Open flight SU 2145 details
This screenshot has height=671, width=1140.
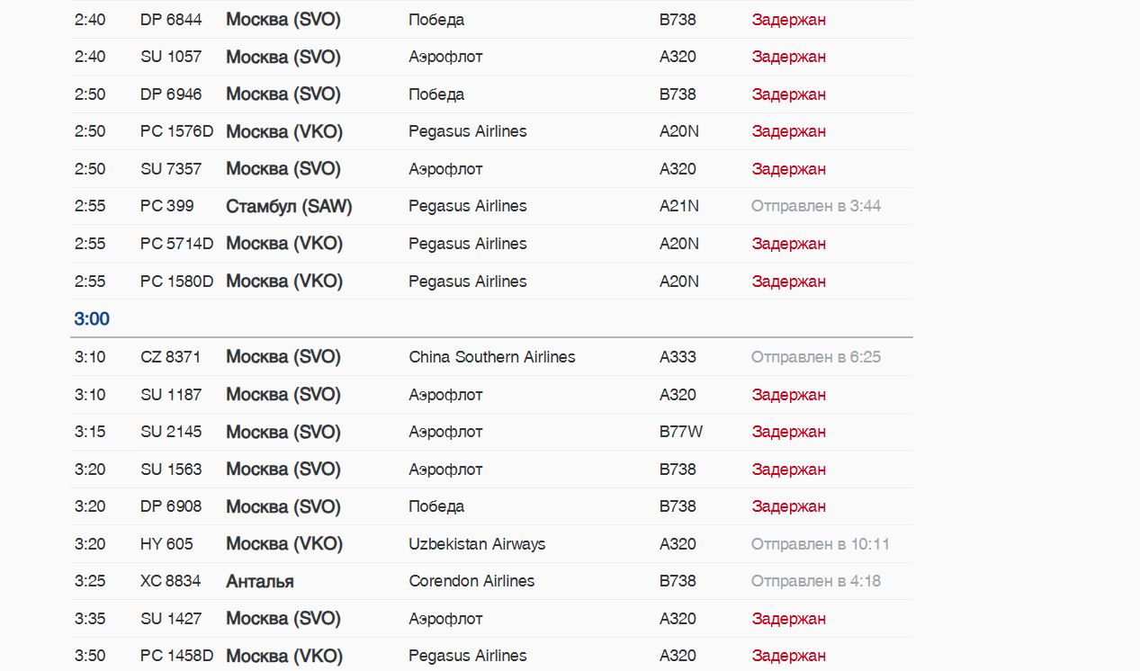[x=171, y=432]
